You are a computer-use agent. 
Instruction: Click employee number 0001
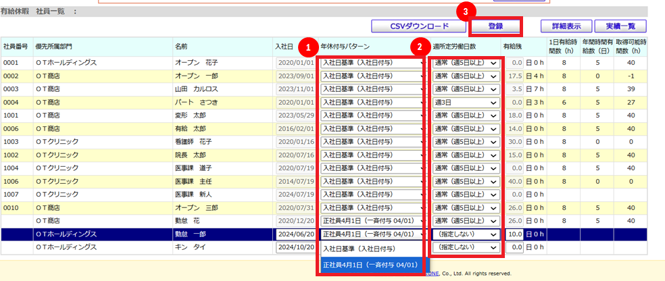9,63
